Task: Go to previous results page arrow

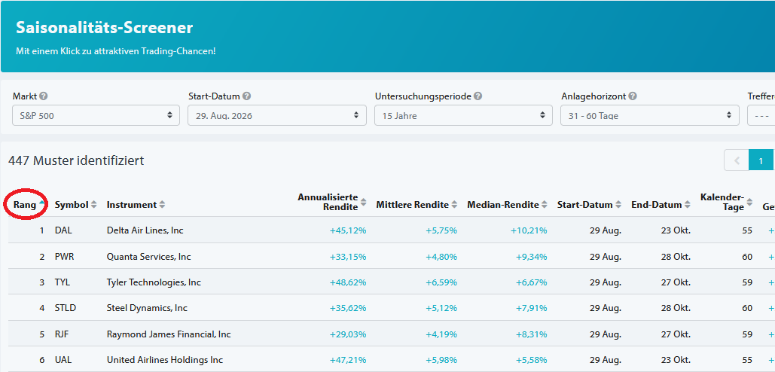Action: tap(737, 160)
